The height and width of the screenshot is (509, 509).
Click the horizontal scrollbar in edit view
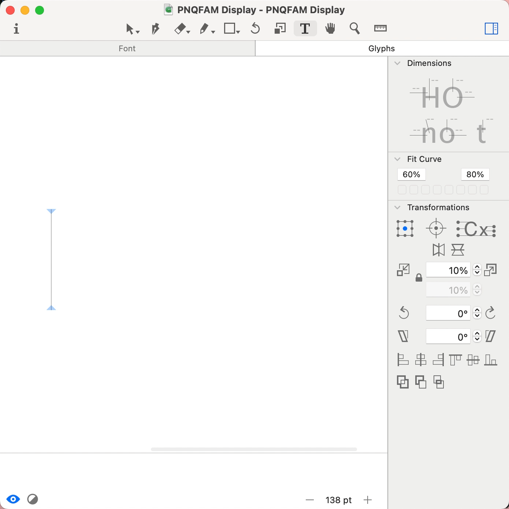tap(254, 449)
